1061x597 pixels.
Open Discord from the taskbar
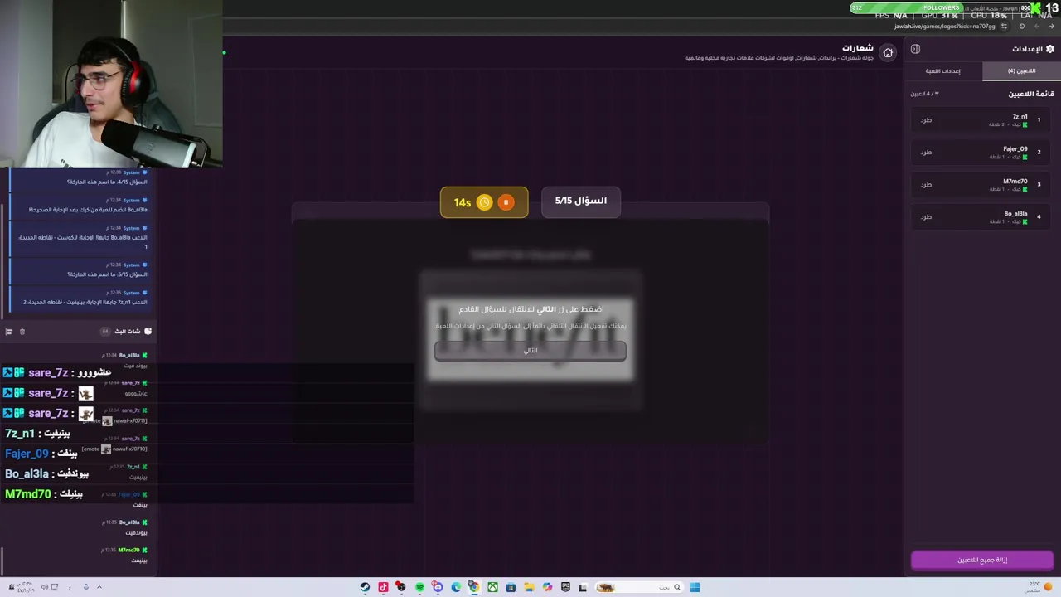point(438,587)
